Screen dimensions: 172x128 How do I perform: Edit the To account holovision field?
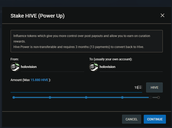click(x=131, y=67)
